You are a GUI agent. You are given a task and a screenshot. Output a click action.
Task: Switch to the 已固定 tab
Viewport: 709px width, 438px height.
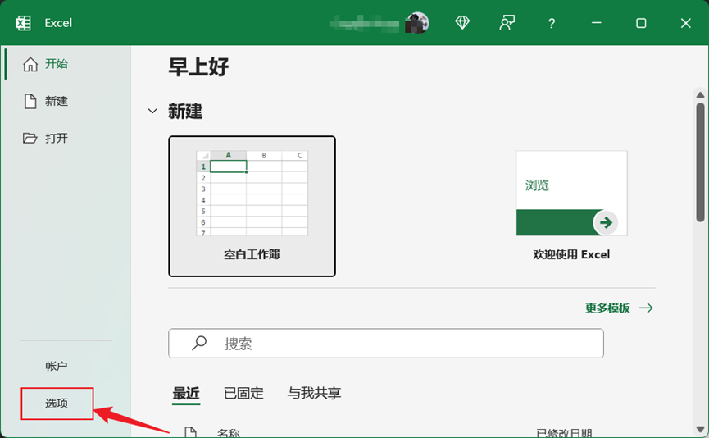click(243, 394)
